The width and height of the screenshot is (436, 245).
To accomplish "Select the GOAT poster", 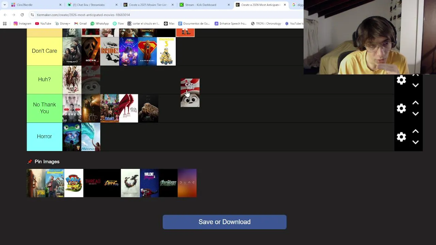I will click(x=110, y=108).
